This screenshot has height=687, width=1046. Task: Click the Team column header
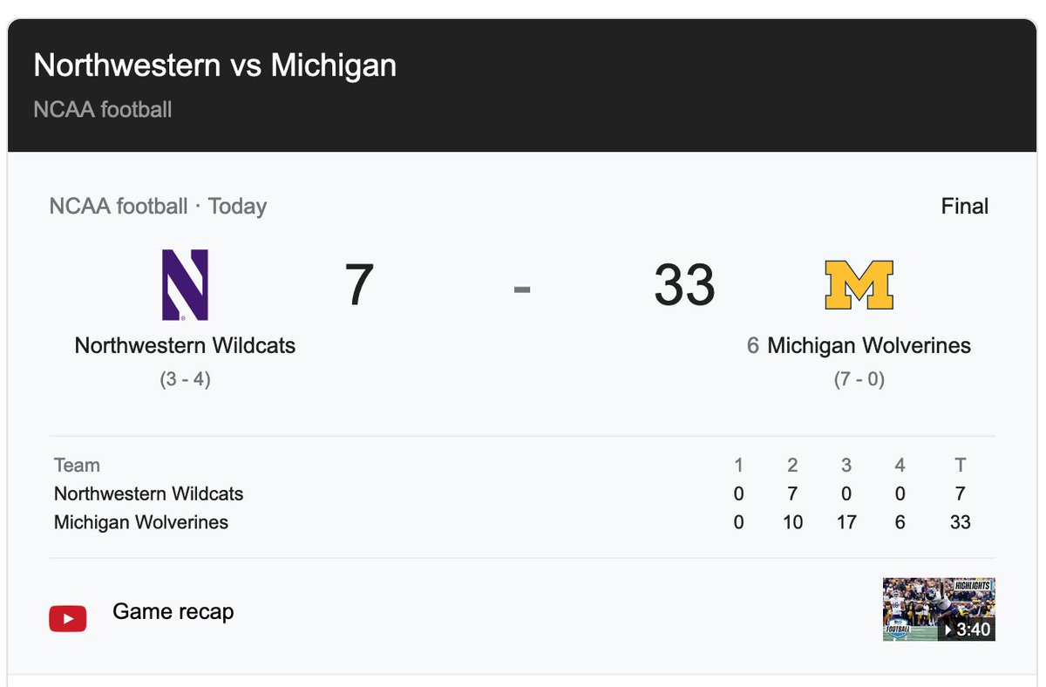77,466
